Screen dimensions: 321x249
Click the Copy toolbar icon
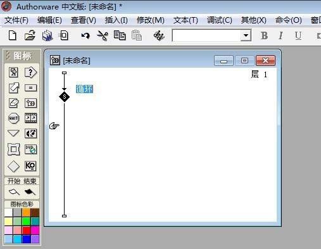click(x=120, y=35)
